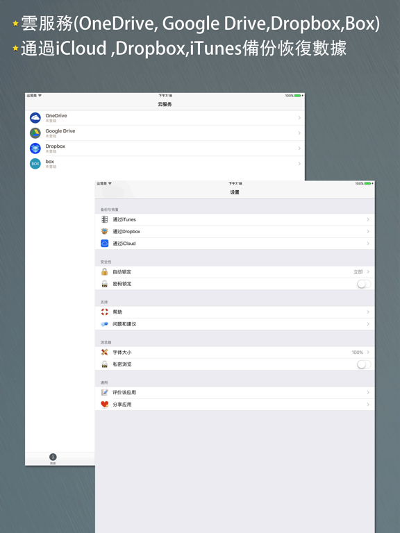Select the 通过iCloud backup option

tap(235, 244)
